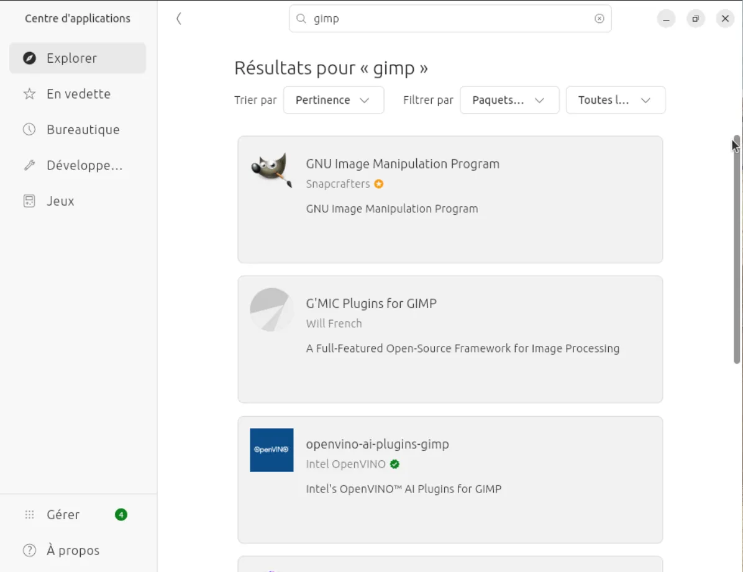
Task: Click GNU Image Manipulation Program description line
Action: (392, 209)
